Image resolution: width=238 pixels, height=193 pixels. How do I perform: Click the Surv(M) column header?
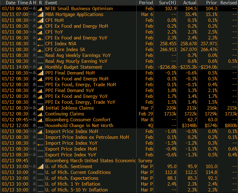pos(167,3)
